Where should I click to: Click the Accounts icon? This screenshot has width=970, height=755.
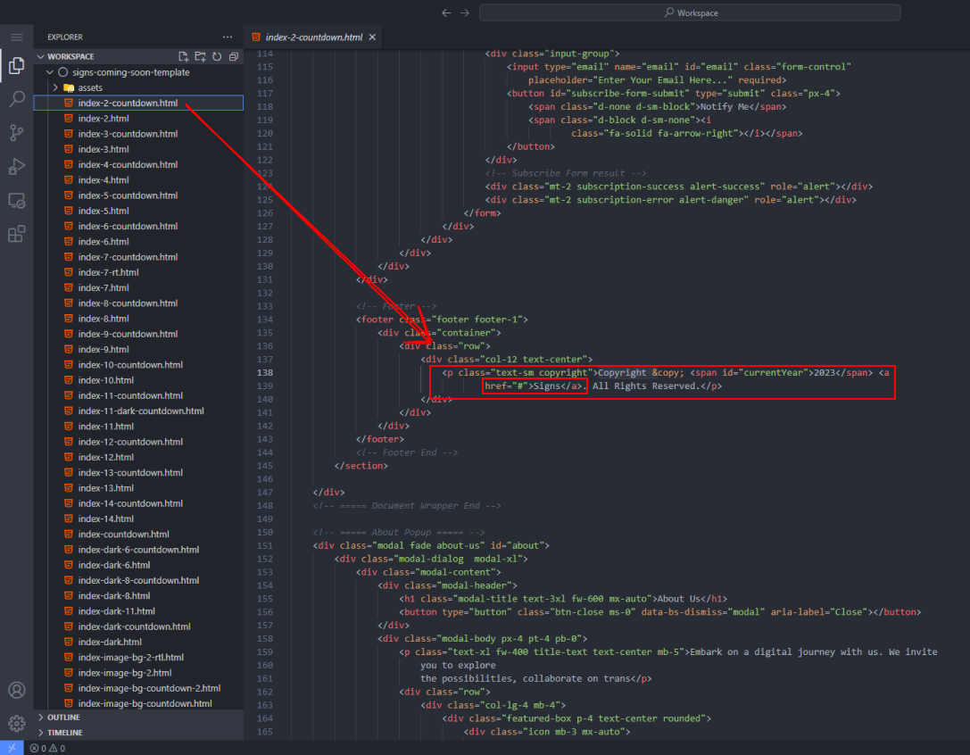tap(16, 690)
